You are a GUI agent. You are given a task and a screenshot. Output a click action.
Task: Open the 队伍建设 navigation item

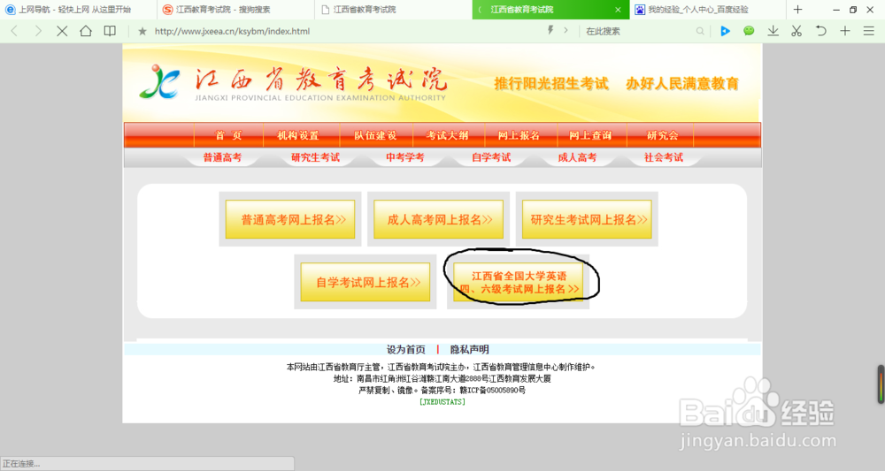(375, 135)
